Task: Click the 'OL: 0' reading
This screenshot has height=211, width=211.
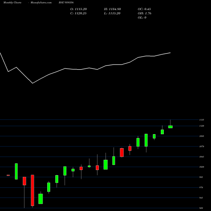Action: click(x=142, y=18)
